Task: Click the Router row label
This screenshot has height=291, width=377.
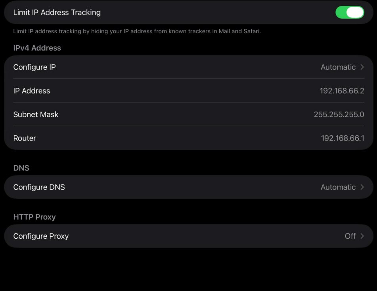Action: pos(25,138)
